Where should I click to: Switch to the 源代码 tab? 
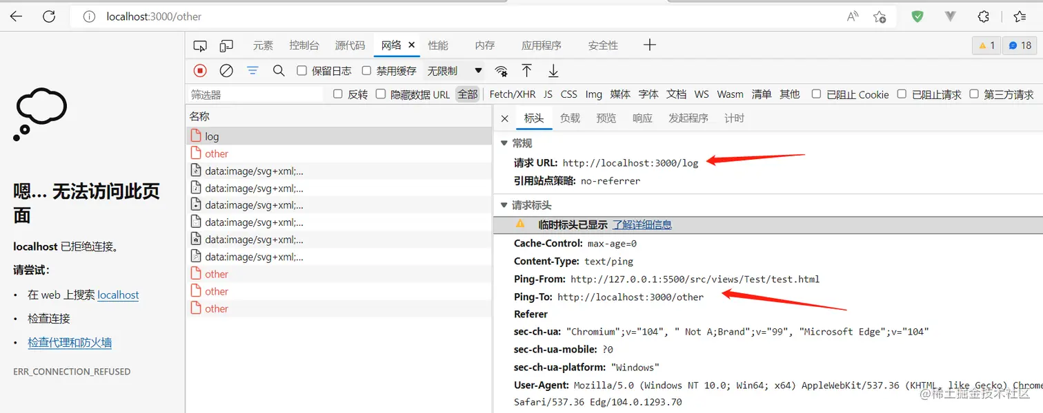[350, 45]
